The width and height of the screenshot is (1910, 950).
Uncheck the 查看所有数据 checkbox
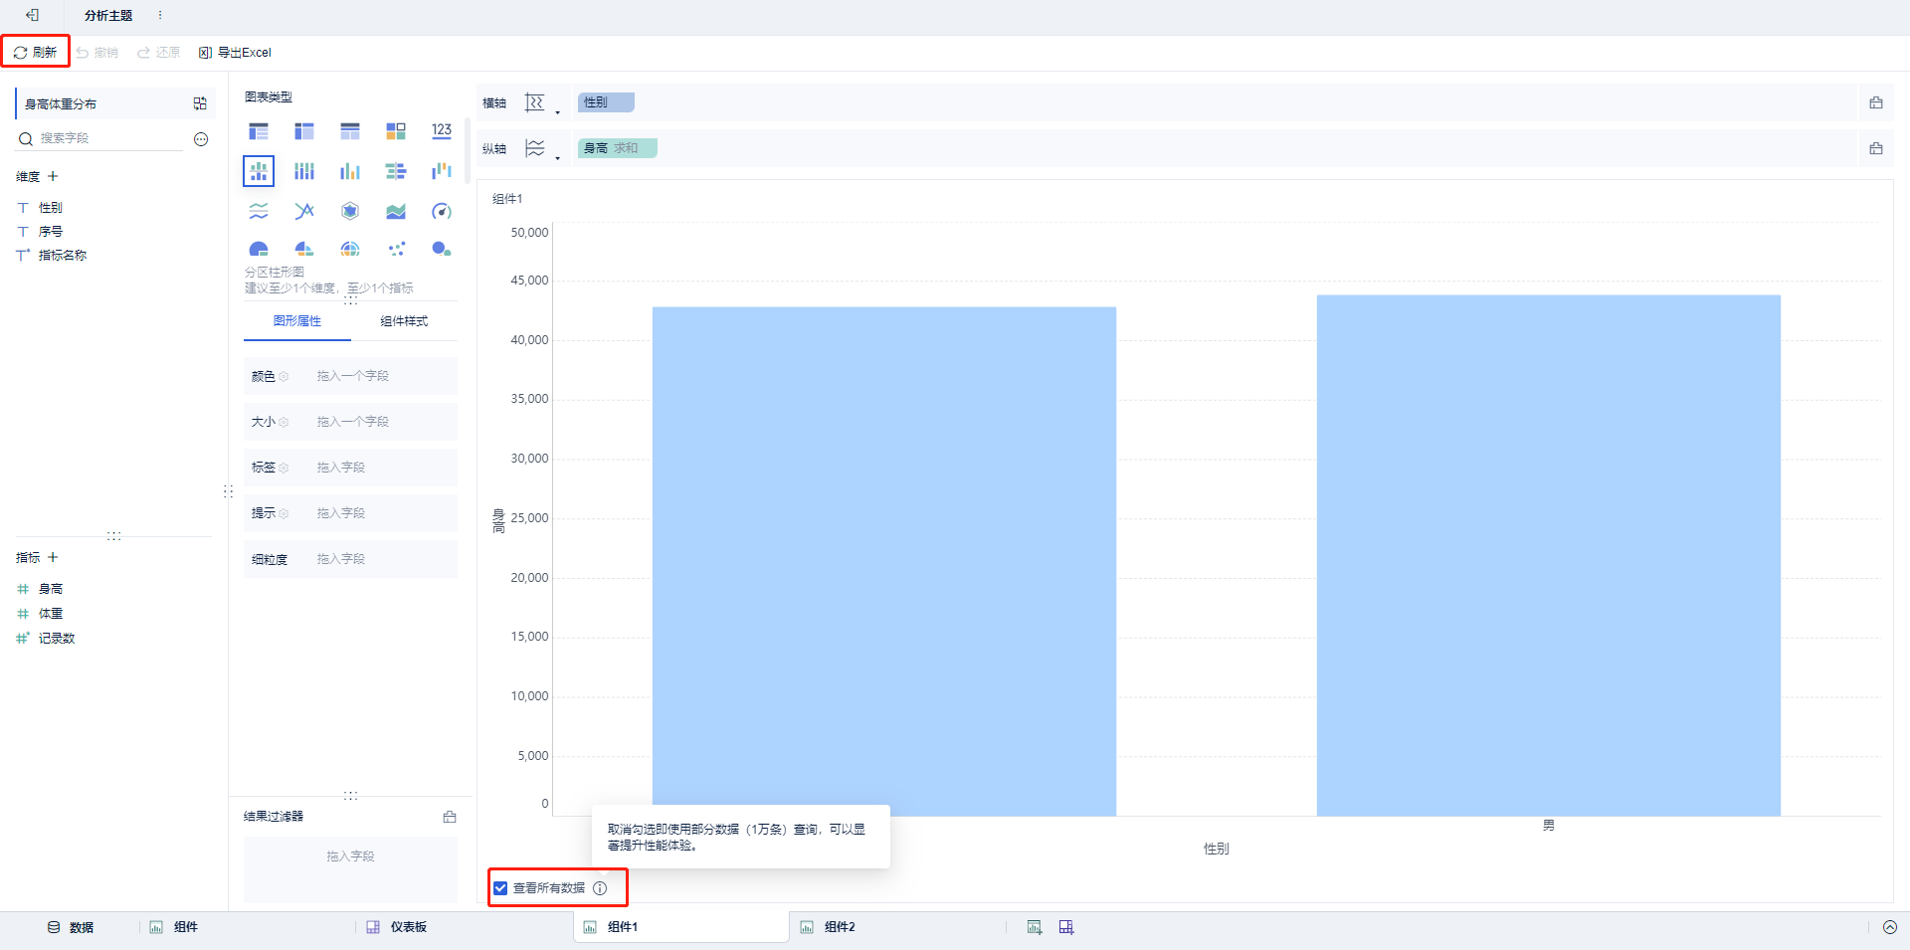pos(500,888)
